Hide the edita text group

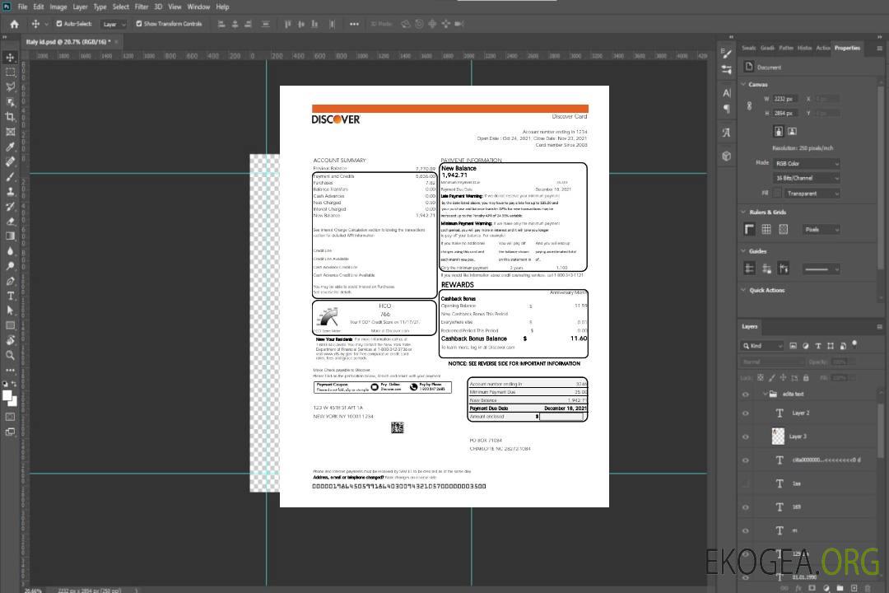[x=746, y=395]
